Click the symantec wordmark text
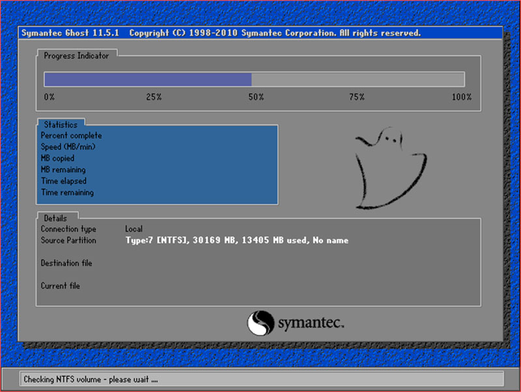The width and height of the screenshot is (521, 392). (311, 323)
